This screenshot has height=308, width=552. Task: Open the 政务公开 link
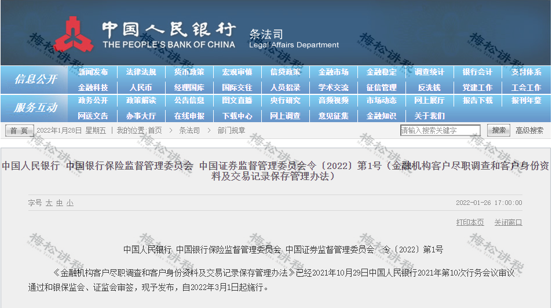tap(93, 101)
